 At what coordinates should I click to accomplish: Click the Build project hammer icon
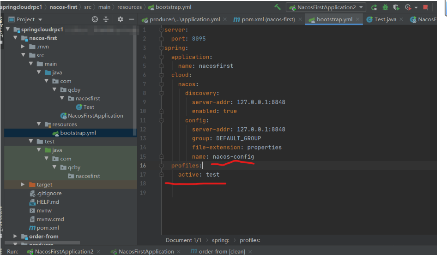click(278, 7)
